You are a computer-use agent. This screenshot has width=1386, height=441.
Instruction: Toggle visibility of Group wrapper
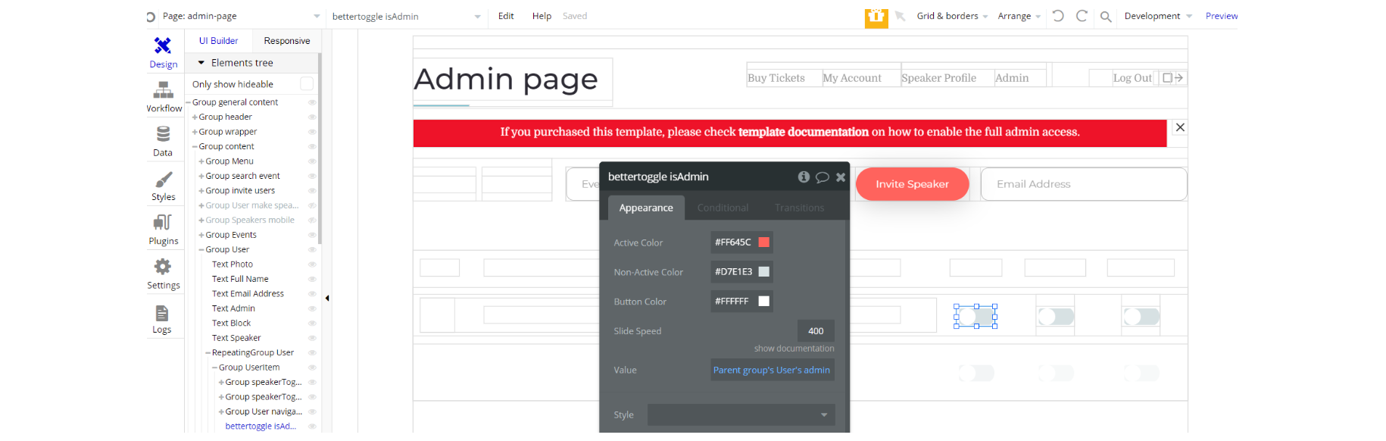312,132
